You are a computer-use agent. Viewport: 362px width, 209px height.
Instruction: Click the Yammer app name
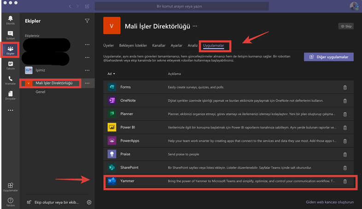127,181
